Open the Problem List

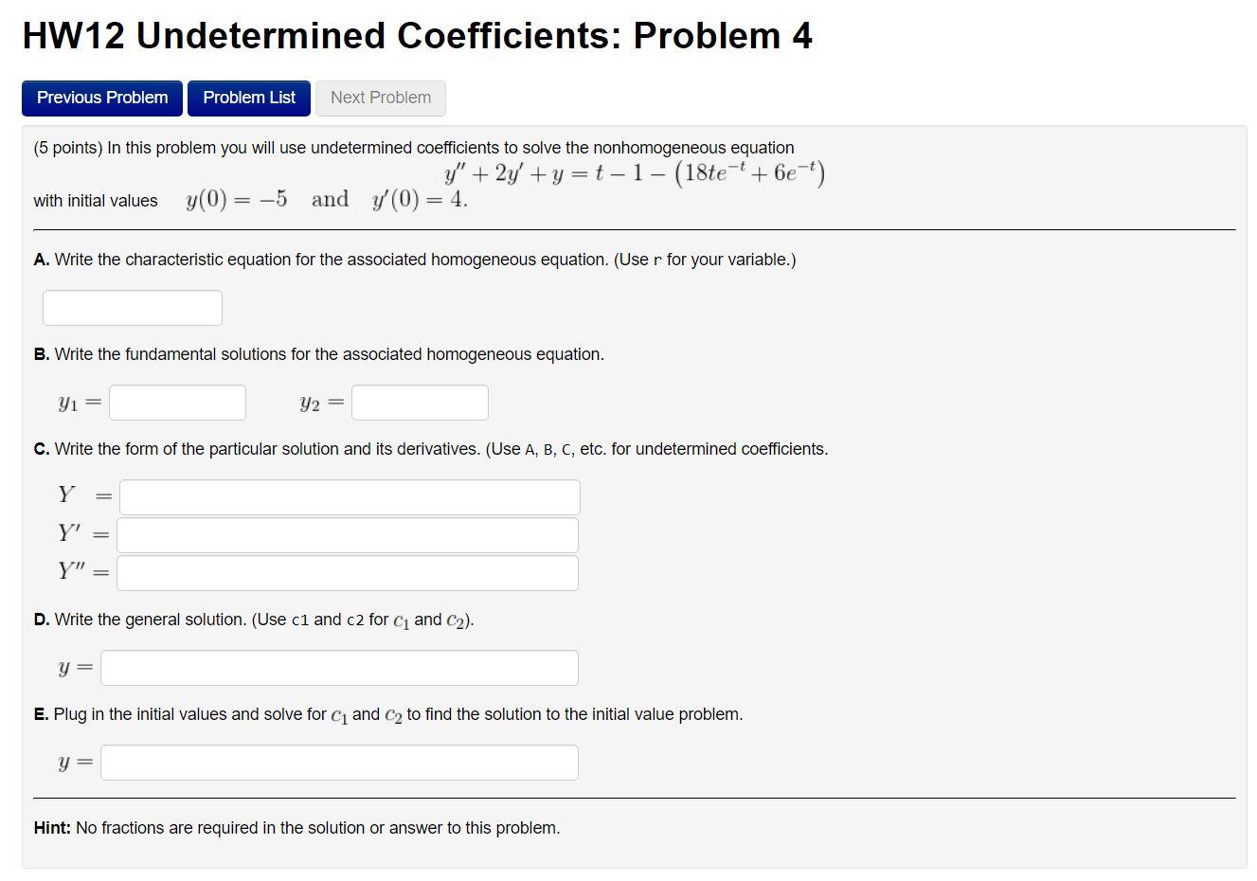pyautogui.click(x=248, y=98)
